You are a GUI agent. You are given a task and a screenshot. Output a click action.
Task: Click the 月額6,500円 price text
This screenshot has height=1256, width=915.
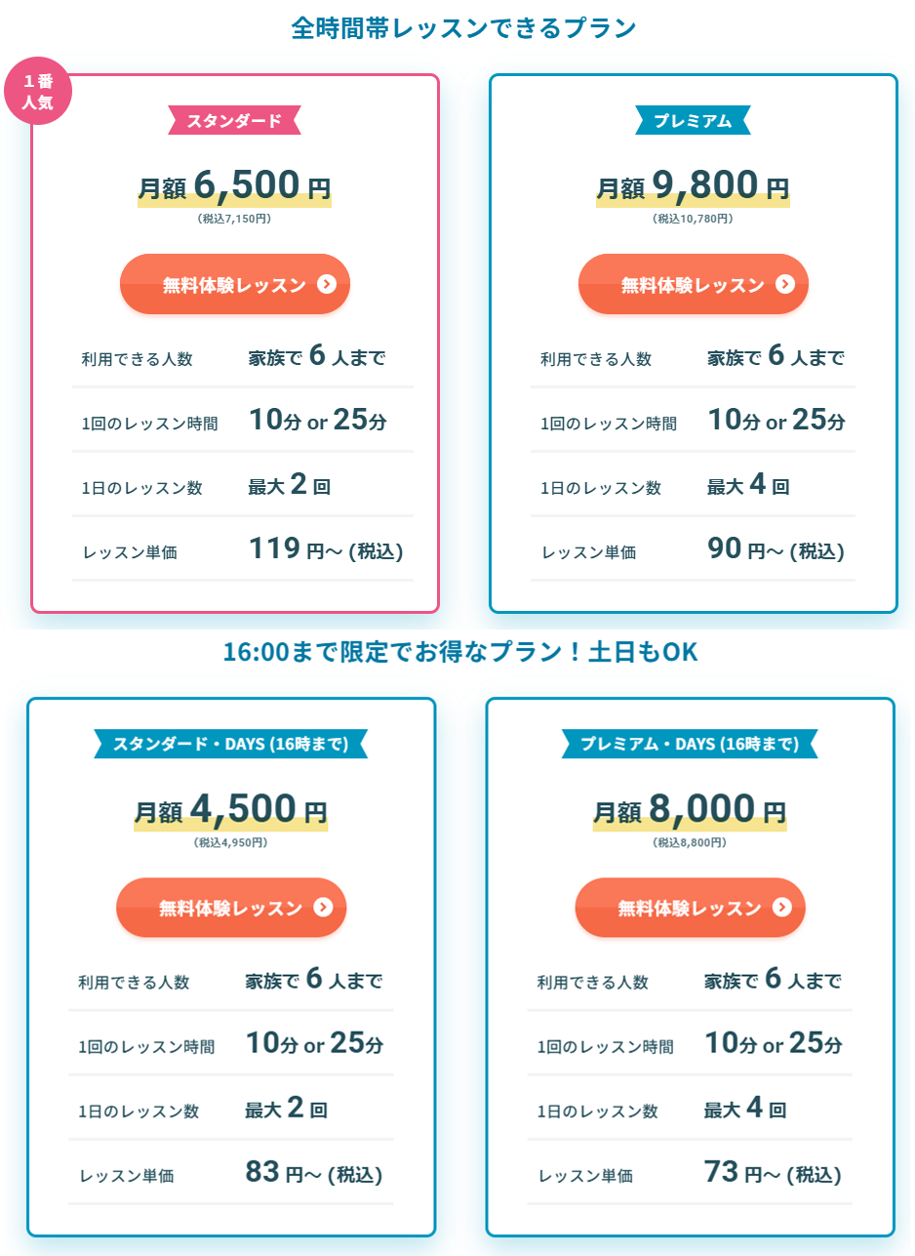coord(235,185)
